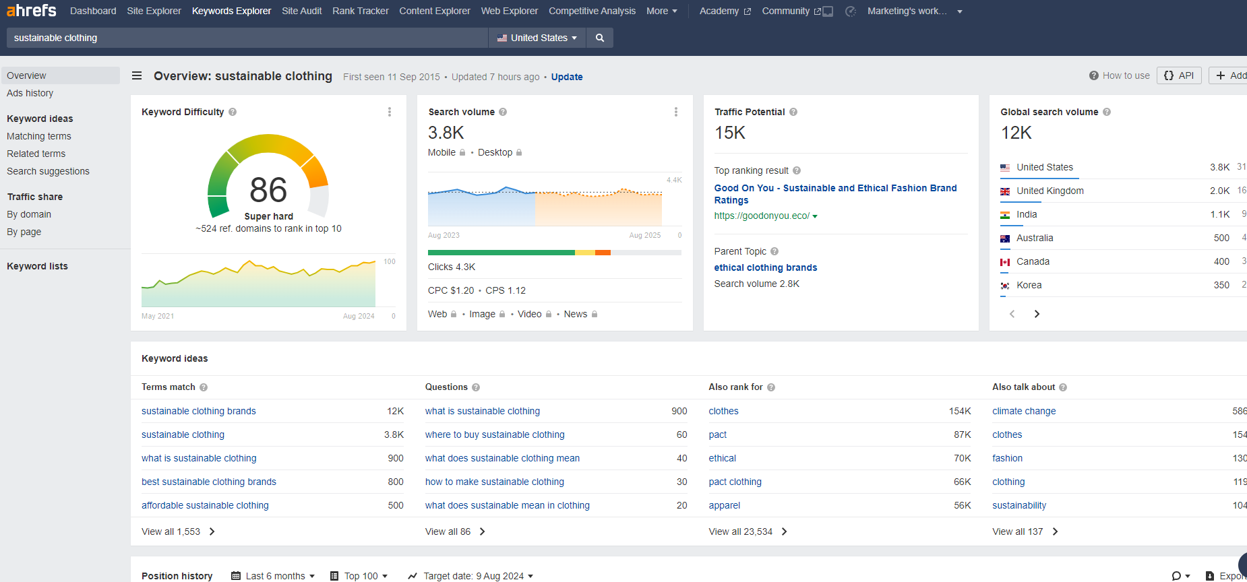Open three-dot menu on Search volume card

676,112
